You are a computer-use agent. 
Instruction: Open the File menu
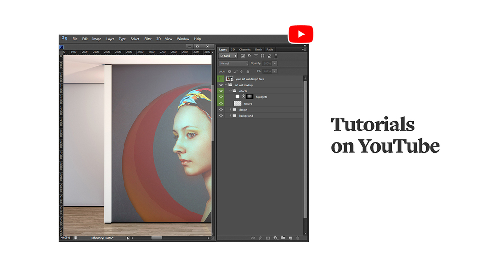[x=75, y=39]
